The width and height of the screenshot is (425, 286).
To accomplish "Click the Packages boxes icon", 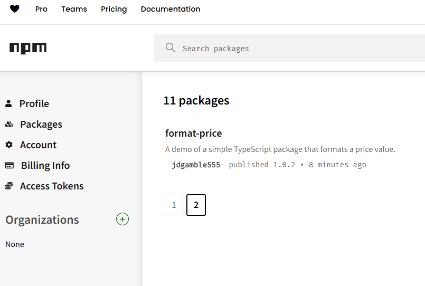I will pyautogui.click(x=9, y=124).
